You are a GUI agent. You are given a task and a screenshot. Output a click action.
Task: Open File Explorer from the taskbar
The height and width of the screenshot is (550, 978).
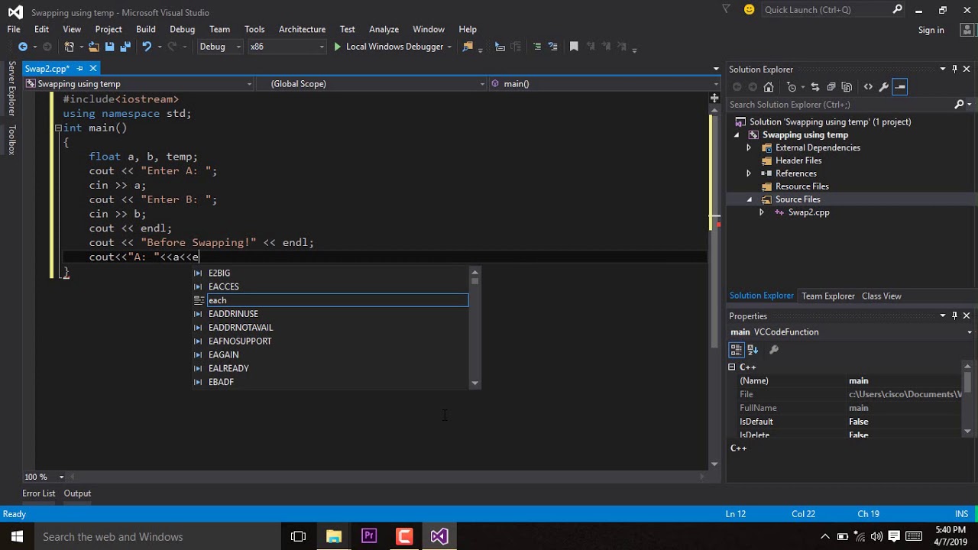[334, 536]
